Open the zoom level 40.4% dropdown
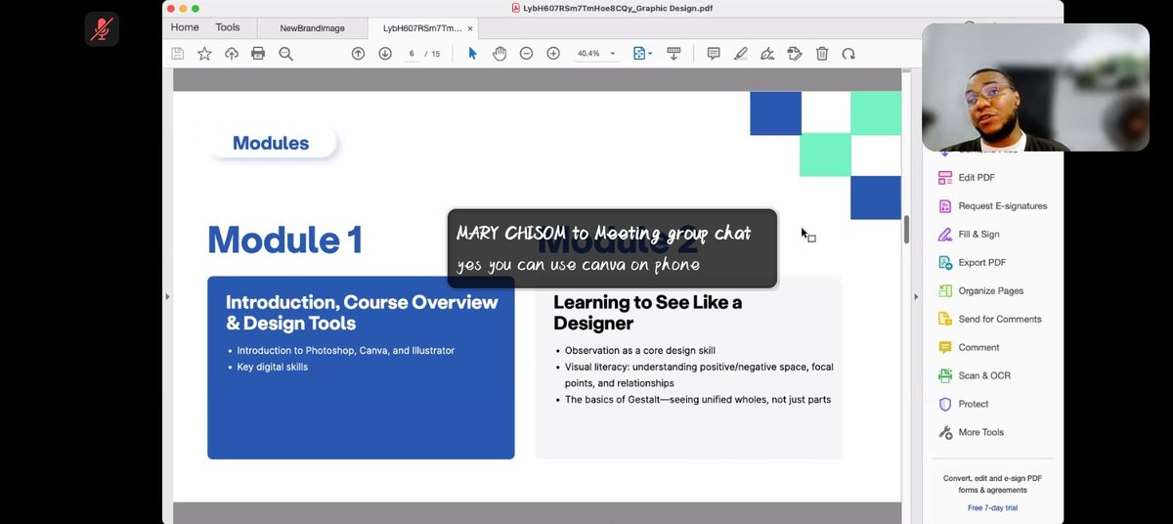The image size is (1173, 524). tap(596, 54)
